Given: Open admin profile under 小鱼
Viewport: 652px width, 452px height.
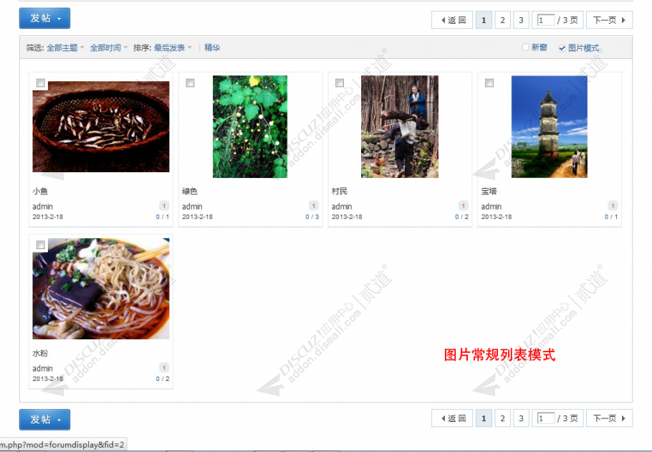Looking at the screenshot, I should (x=42, y=207).
